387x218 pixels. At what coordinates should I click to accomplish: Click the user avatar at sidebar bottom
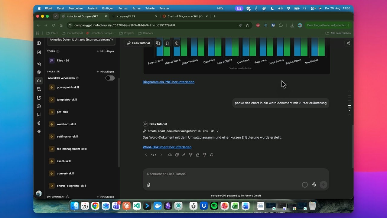[39, 193]
